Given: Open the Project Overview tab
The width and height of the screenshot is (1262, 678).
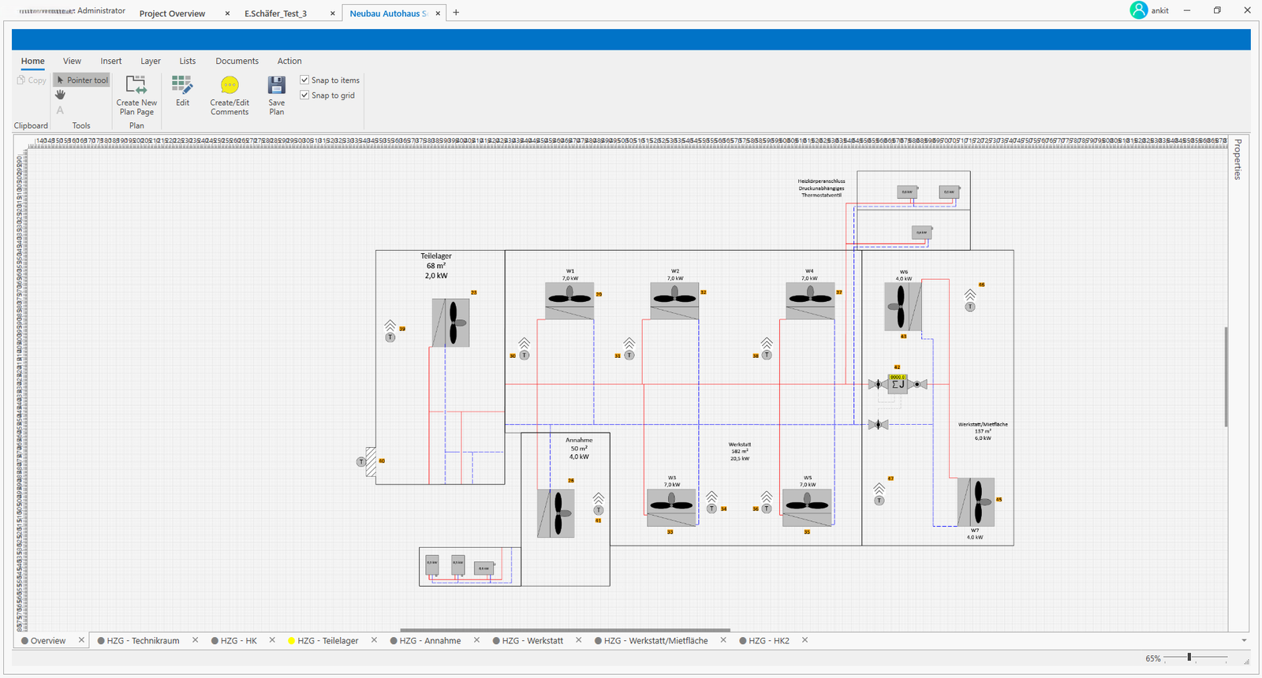Looking at the screenshot, I should [172, 13].
